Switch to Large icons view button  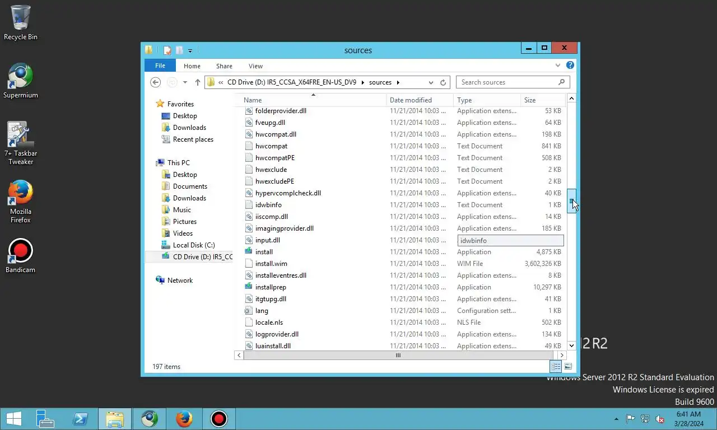568,367
